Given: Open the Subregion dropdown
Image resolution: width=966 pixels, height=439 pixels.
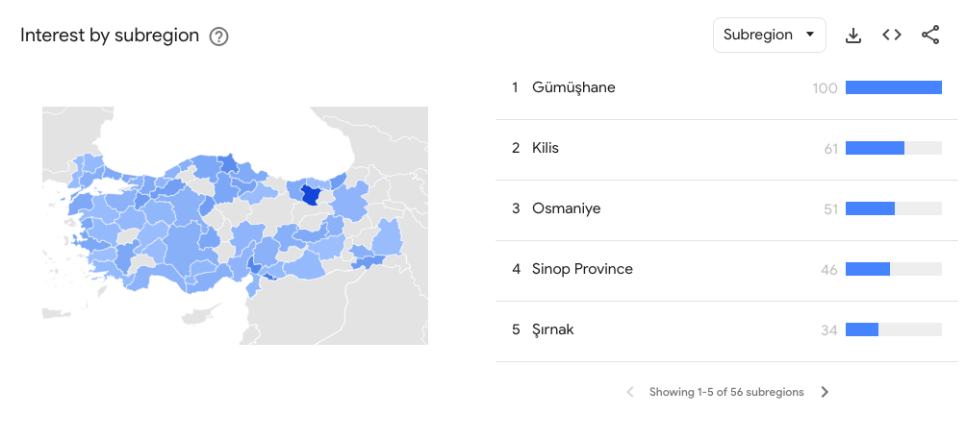Looking at the screenshot, I should [770, 35].
